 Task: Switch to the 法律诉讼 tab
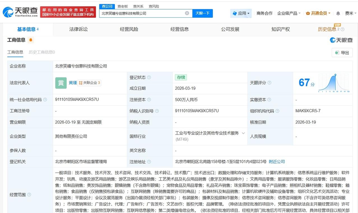point(78,29)
